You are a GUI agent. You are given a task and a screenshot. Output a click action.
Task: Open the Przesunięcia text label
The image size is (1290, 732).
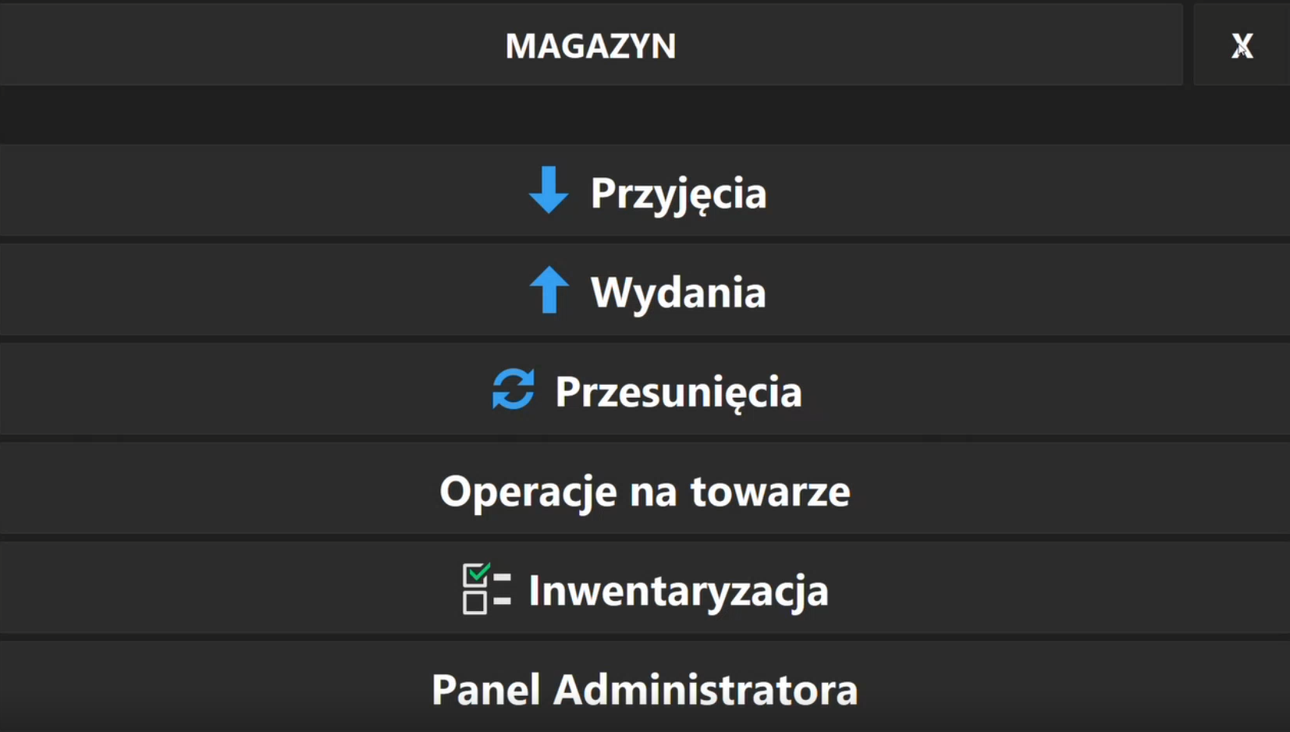click(678, 392)
